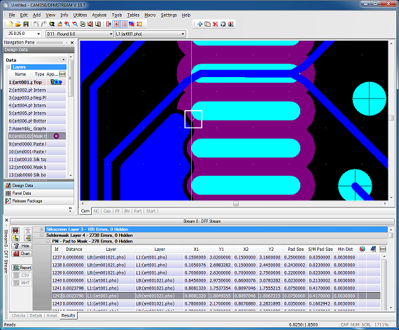Click the layer 1 Top color swatch
Screen dimensions: 399x330
(x=56, y=82)
